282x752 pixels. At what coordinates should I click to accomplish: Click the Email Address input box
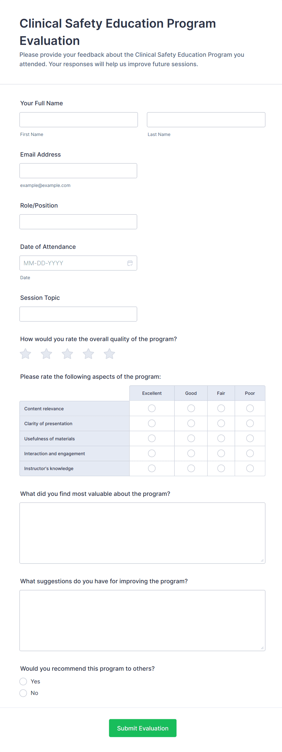pyautogui.click(x=78, y=171)
